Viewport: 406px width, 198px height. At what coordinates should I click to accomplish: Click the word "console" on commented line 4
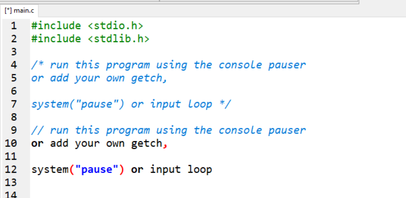(240, 65)
